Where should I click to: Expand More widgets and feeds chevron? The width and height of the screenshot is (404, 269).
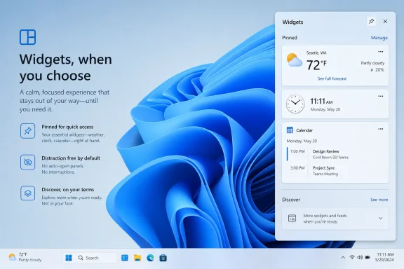coord(381,219)
